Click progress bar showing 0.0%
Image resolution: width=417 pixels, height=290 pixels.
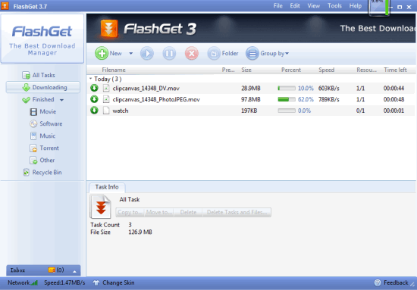287,111
